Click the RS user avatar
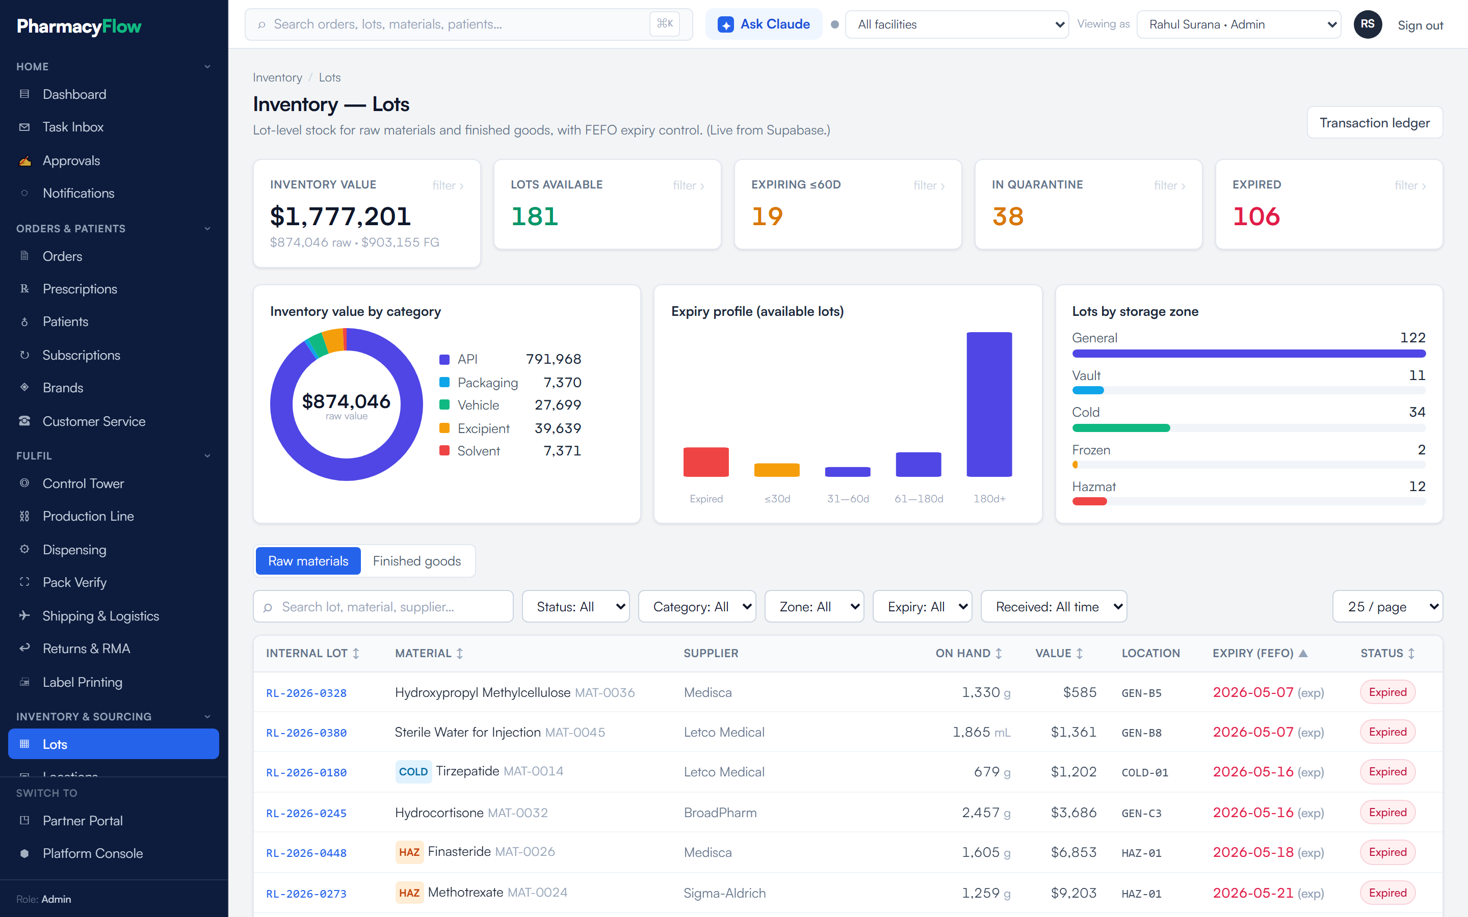 pos(1367,24)
